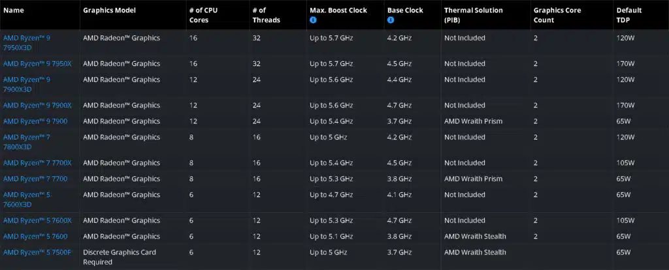
Task: Select the AMD Ryzen 9 7900X link
Action: [x=37, y=105]
